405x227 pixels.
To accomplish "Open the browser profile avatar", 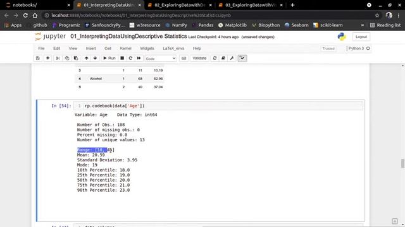I will click(389, 15).
